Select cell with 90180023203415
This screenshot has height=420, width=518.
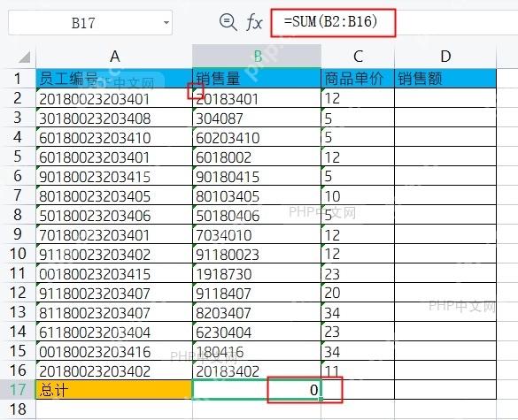coord(114,176)
